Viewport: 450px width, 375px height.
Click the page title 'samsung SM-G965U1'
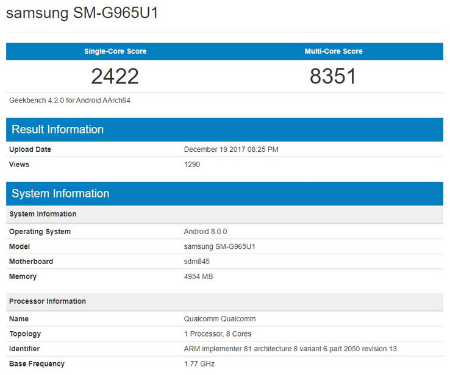tap(82, 13)
